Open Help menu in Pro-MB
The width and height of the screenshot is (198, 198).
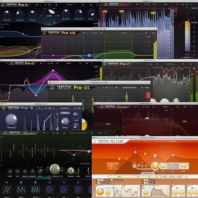(153, 33)
